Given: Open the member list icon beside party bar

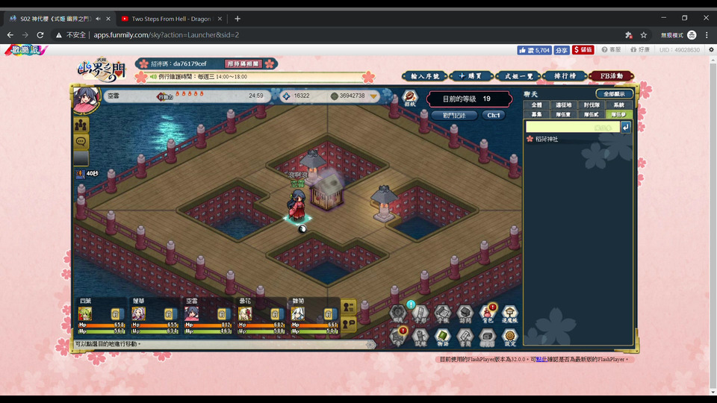Looking at the screenshot, I should click(x=349, y=307).
